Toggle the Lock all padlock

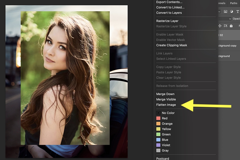231,26
